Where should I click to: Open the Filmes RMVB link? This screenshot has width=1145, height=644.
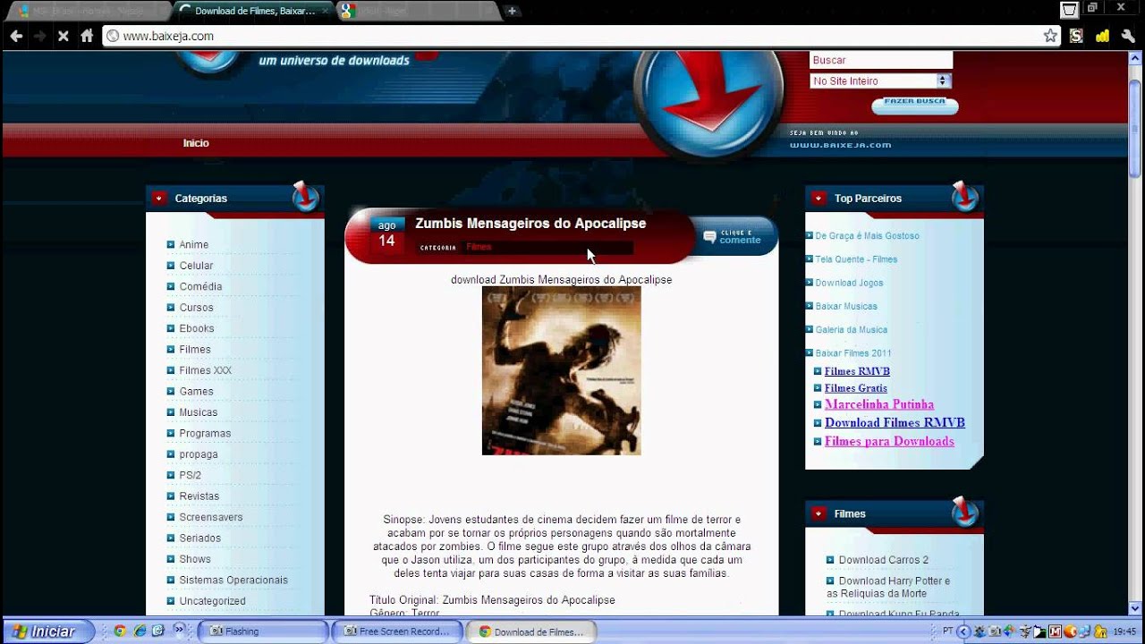(857, 371)
